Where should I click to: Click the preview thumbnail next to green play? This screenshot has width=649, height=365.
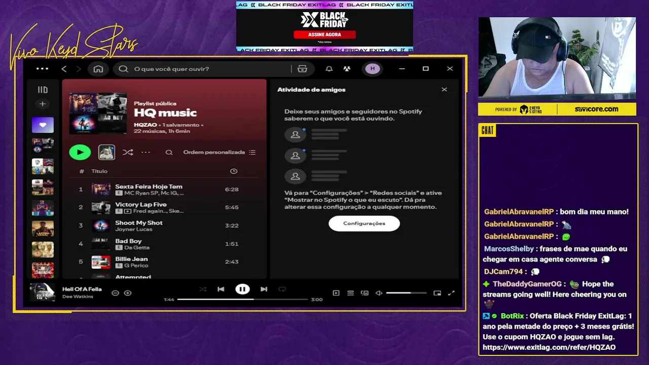[106, 152]
